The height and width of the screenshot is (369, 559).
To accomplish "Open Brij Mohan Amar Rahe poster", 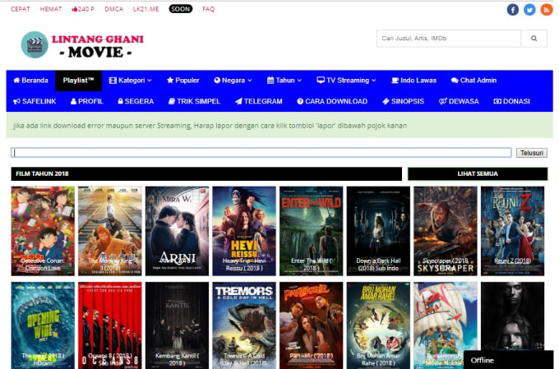I will pos(378,325).
